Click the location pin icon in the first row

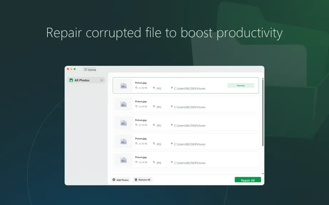(172, 88)
